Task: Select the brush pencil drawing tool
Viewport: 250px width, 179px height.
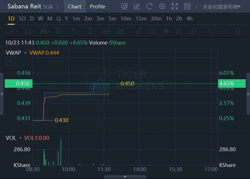Action: (139, 31)
